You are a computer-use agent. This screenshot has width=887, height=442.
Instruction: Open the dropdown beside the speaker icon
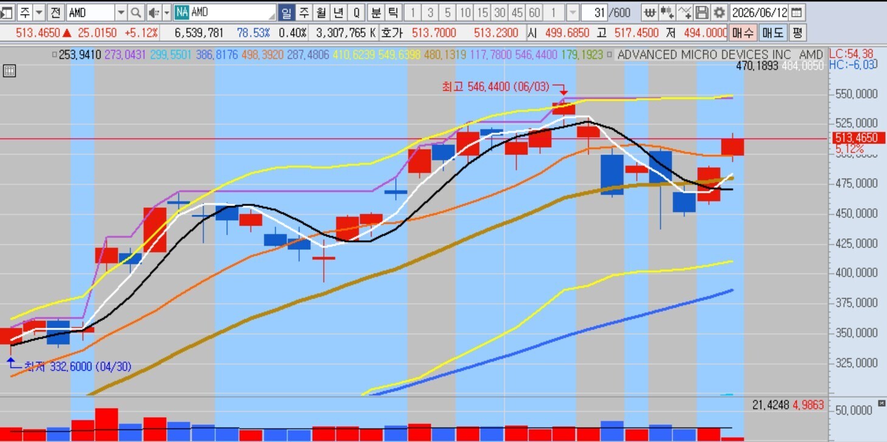pos(165,12)
